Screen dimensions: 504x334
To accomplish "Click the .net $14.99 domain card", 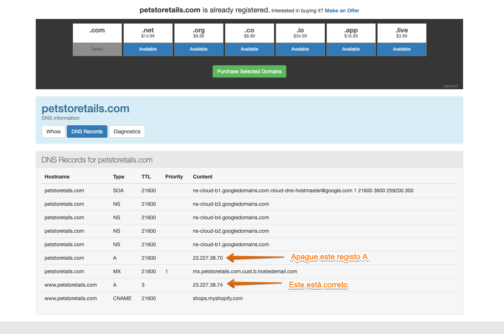I will (x=148, y=33).
